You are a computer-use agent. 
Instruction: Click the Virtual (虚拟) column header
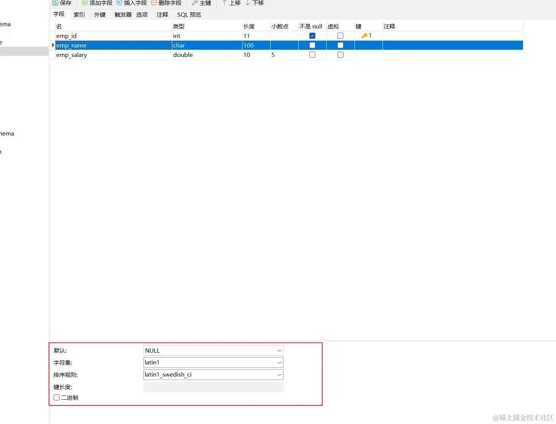click(340, 26)
